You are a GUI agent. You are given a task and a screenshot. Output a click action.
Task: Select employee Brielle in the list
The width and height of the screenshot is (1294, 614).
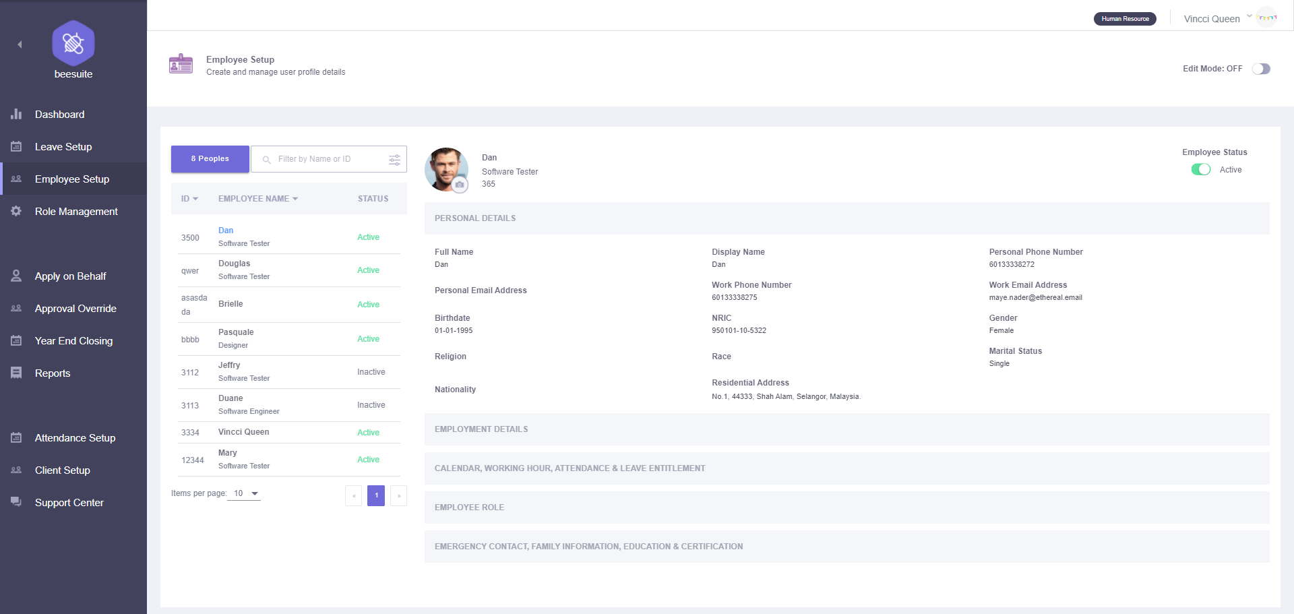[x=289, y=305]
